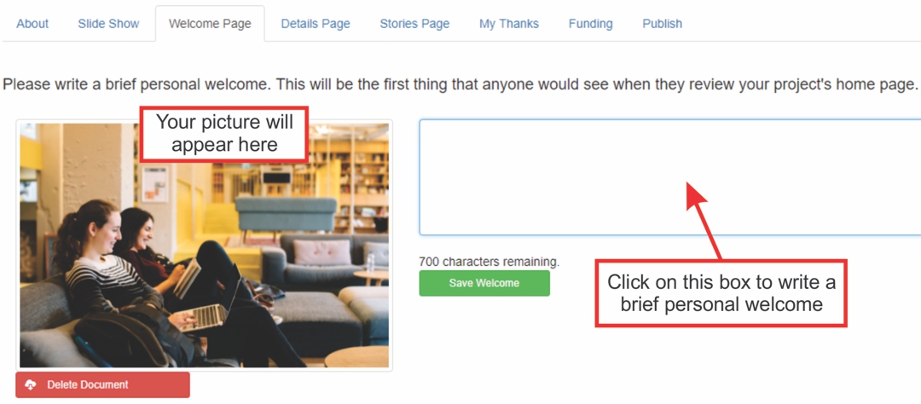The height and width of the screenshot is (404, 921).
Task: Select the Welcome Page tab
Action: (210, 24)
